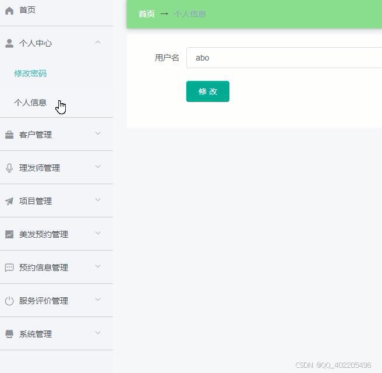Click the green 修改 button
Viewport: 382px width, 373px height.
pos(207,92)
